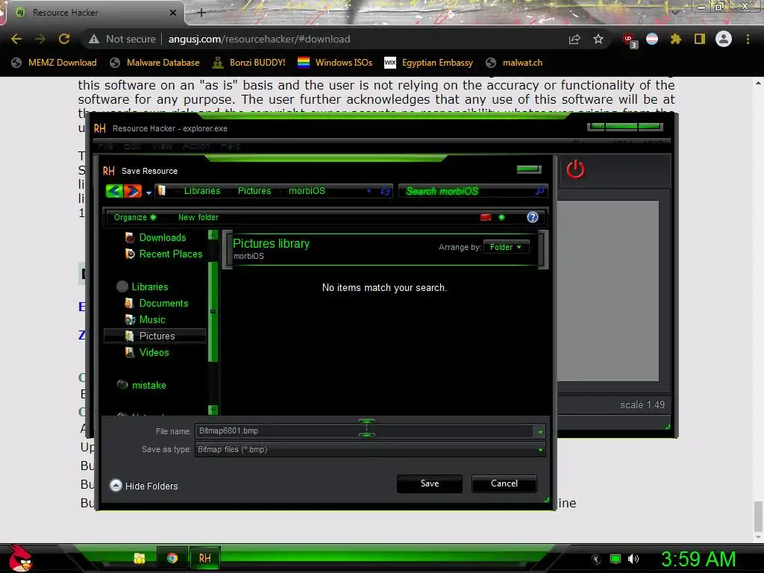Create a New folder
Image resolution: width=764 pixels, height=573 pixels.
(198, 217)
